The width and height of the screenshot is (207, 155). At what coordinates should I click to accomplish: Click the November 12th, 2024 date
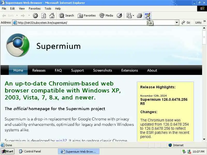153,96
